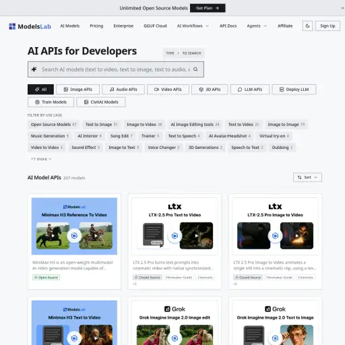The height and width of the screenshot is (345, 345).
Task: Expand the AI Workflows menu
Action: (x=193, y=26)
